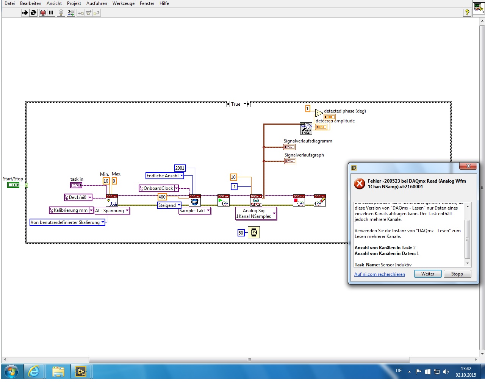Go to next case with right arrow
485x388 pixels.
(x=249, y=104)
